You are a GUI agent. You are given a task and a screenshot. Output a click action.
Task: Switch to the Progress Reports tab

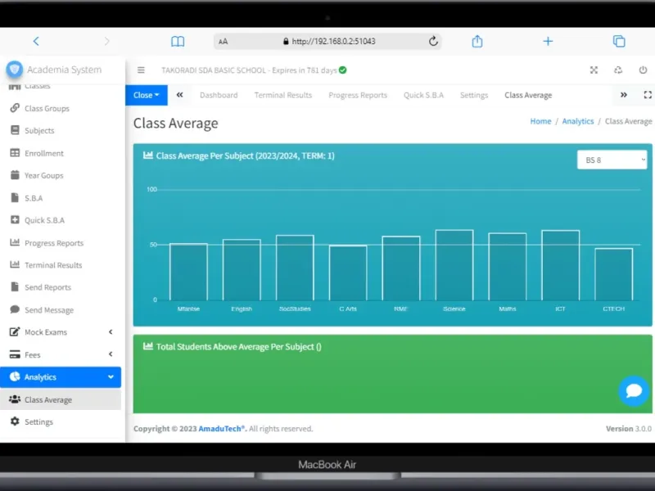tap(358, 95)
